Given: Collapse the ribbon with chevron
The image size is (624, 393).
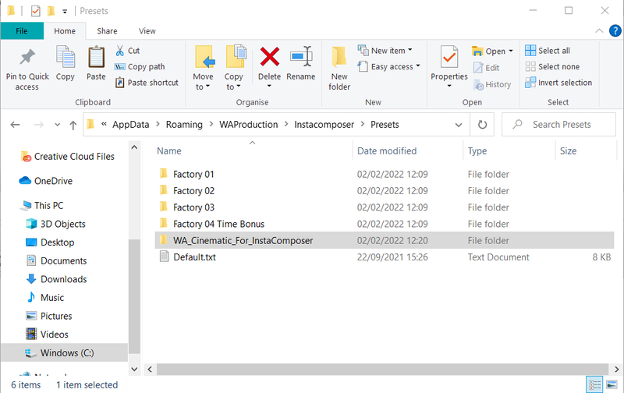Looking at the screenshot, I should (599, 30).
